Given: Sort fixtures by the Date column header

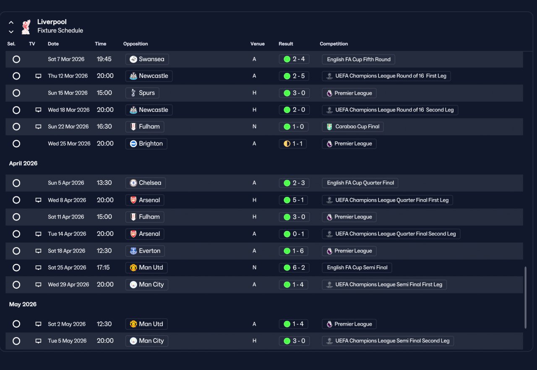Looking at the screenshot, I should tap(53, 44).
